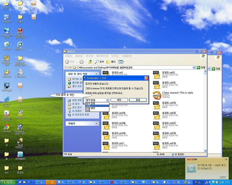
Task: Open the 도움말(H) menu in Explorer
Action: (127, 56)
